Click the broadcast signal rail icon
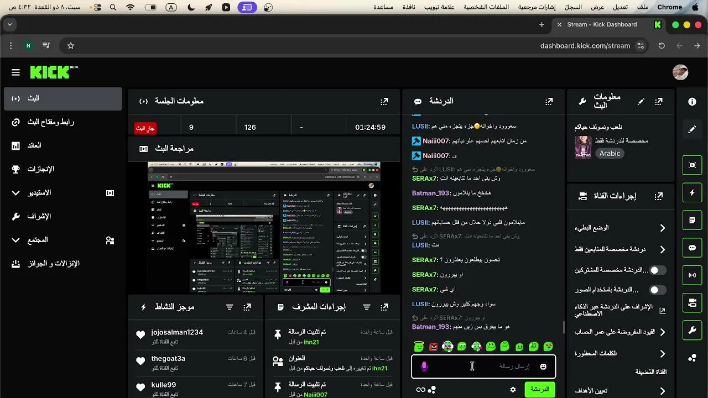Screen dimensions: 708x398 pos(692,275)
